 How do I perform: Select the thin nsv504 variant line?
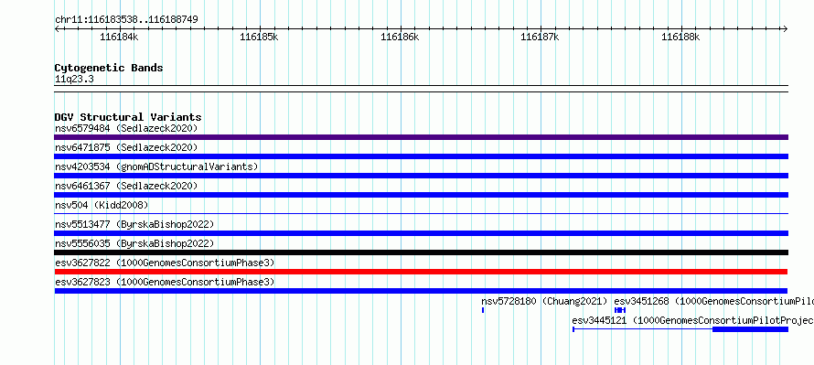click(x=421, y=213)
